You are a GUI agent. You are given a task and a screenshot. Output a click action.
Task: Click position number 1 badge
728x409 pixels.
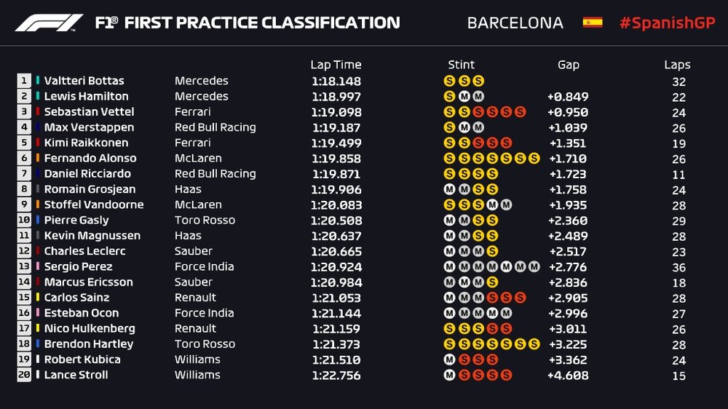click(x=24, y=81)
